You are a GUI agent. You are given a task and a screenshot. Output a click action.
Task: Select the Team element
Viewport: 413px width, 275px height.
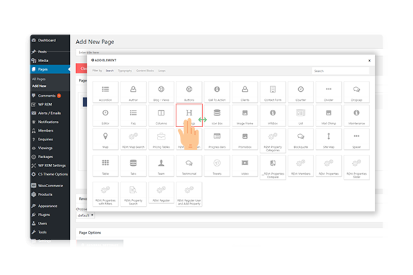click(161, 166)
